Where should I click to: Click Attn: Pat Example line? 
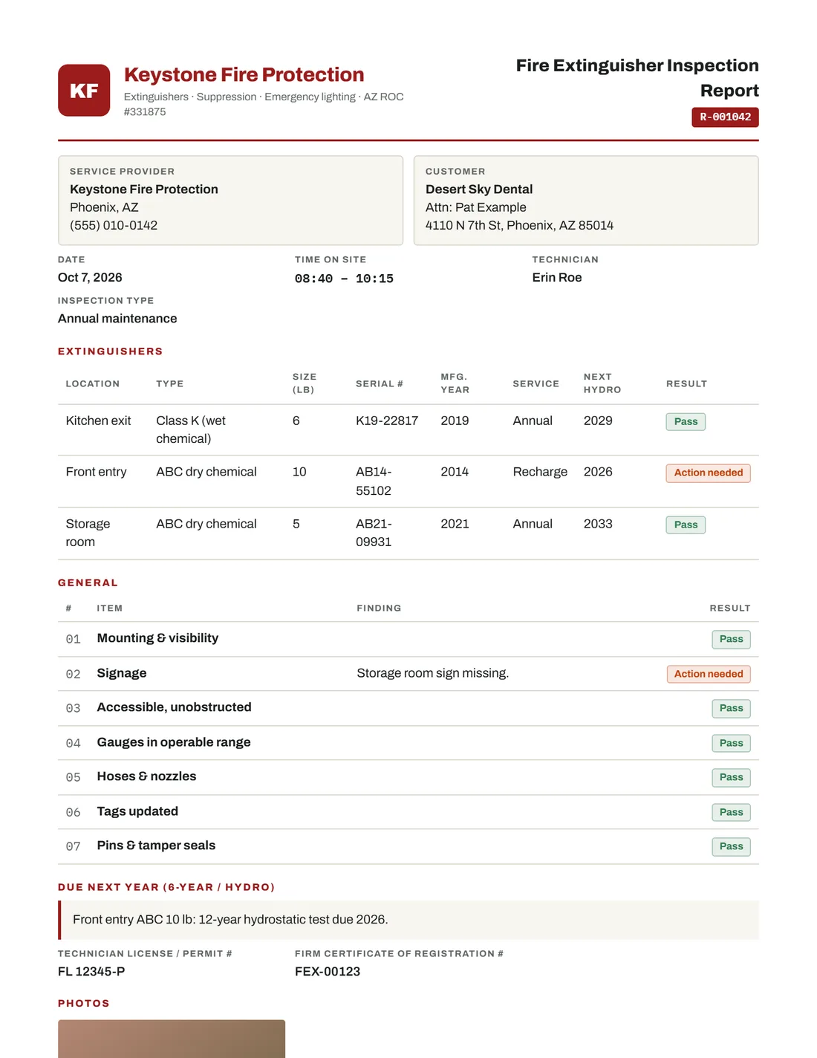pos(476,207)
